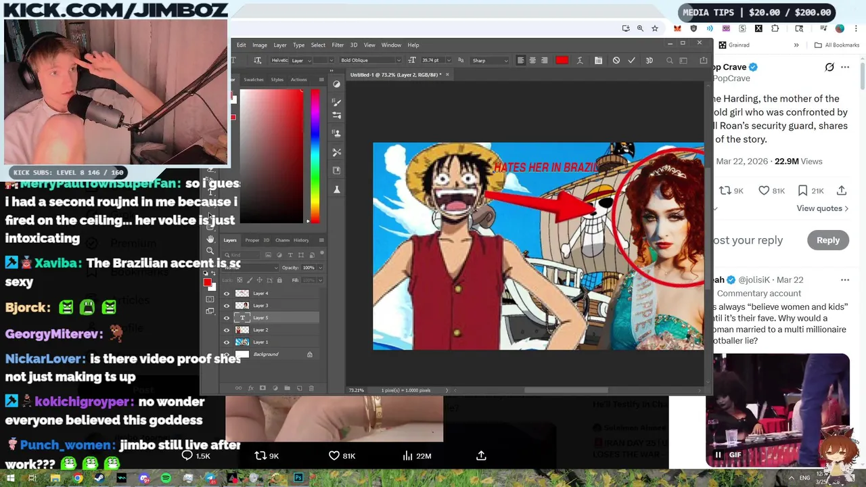Screen dimensions: 866x487
Task: Click Delete layer trash icon
Action: coord(311,388)
